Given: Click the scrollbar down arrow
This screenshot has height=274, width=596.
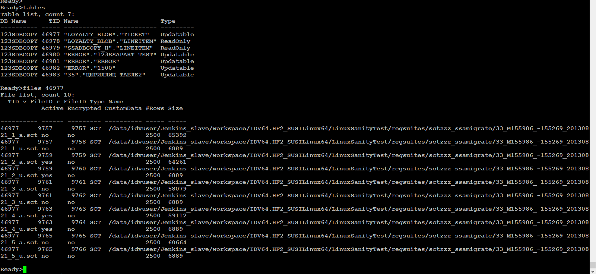Looking at the screenshot, I should (593, 271).
